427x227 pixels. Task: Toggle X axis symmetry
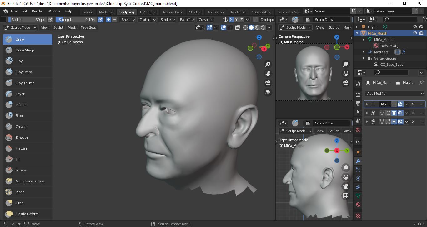(231, 20)
